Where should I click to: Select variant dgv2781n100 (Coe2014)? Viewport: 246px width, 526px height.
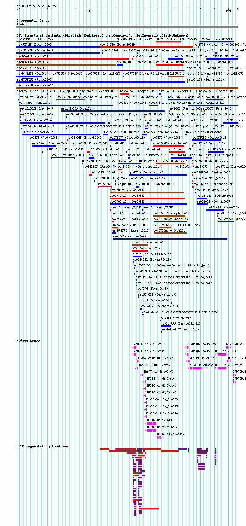click(x=147, y=193)
